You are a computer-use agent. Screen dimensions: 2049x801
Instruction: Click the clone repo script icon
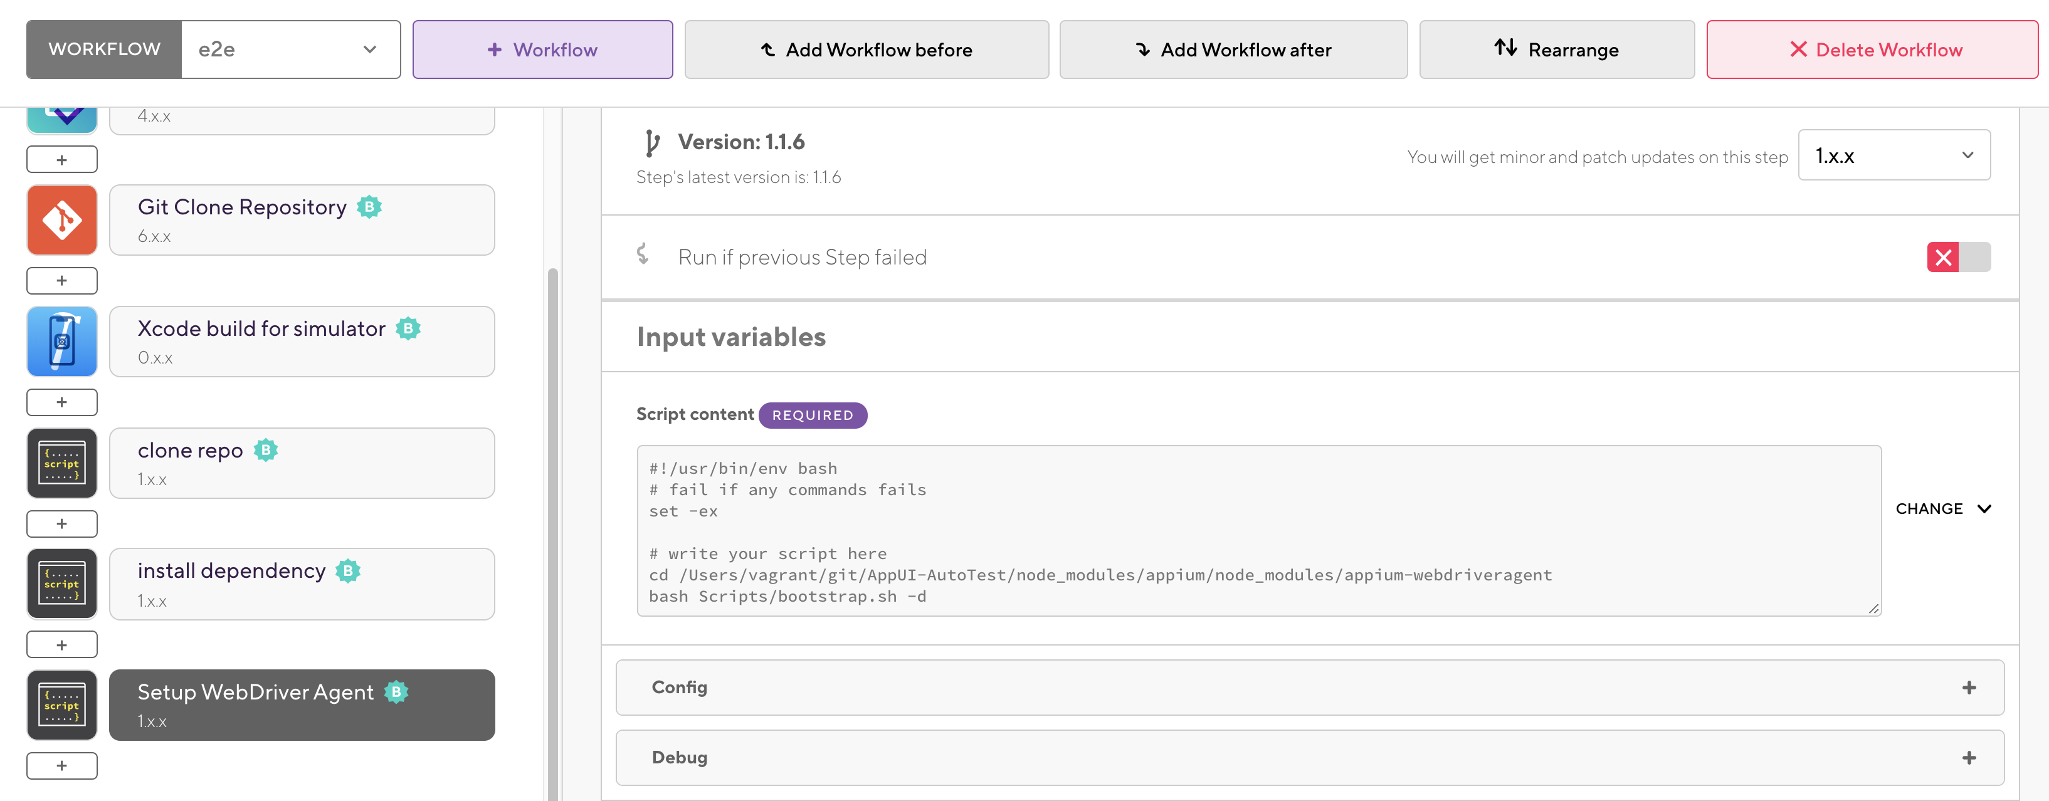[x=62, y=464]
